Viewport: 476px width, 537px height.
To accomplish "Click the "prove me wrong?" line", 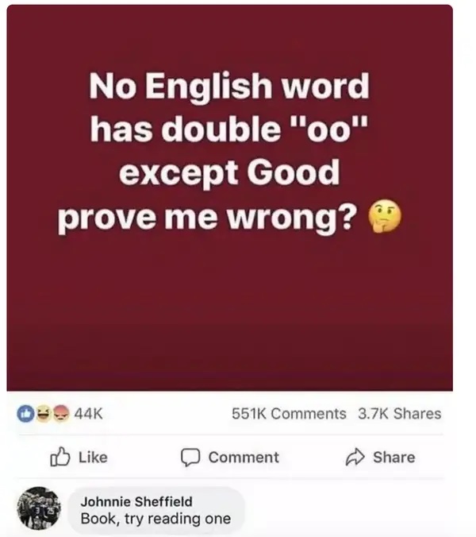I will (x=208, y=218).
